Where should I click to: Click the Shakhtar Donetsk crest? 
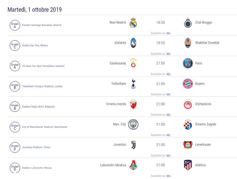[x=188, y=43]
